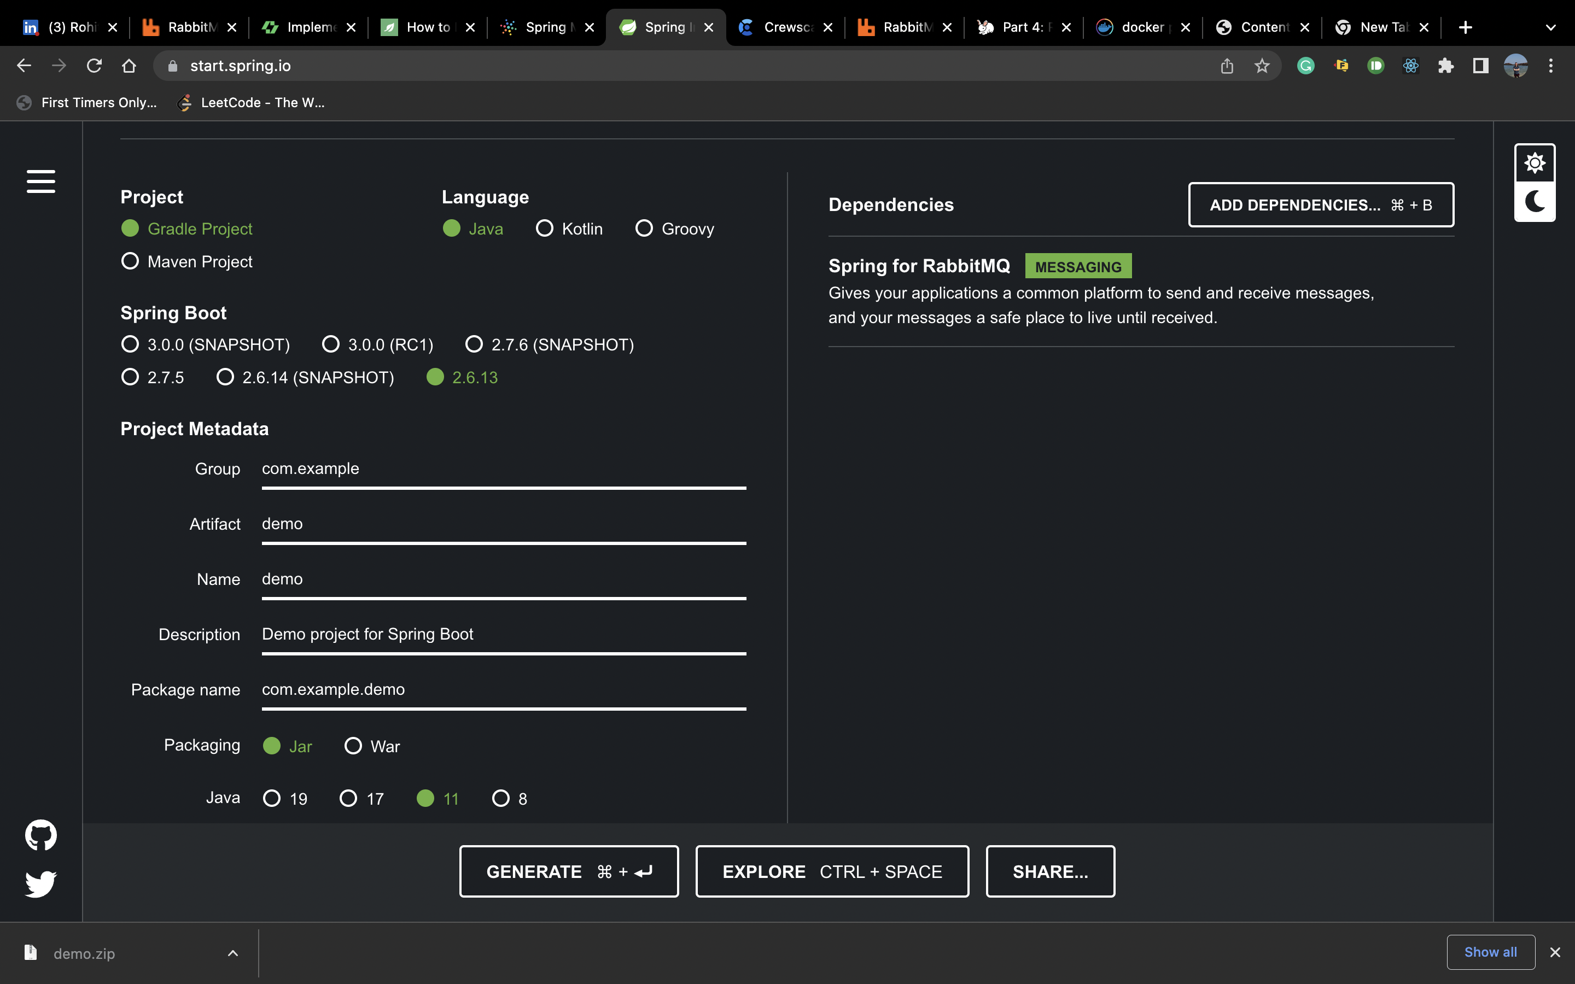Open the GitHub icon link
The image size is (1575, 984).
40,834
